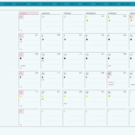The image size is (135, 135).
Task: Select the moon icon on day 24
Action: point(131,77)
